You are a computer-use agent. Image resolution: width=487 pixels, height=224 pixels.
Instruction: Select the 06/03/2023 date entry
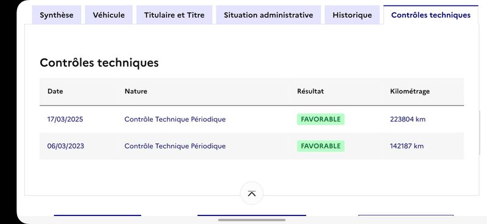(66, 146)
